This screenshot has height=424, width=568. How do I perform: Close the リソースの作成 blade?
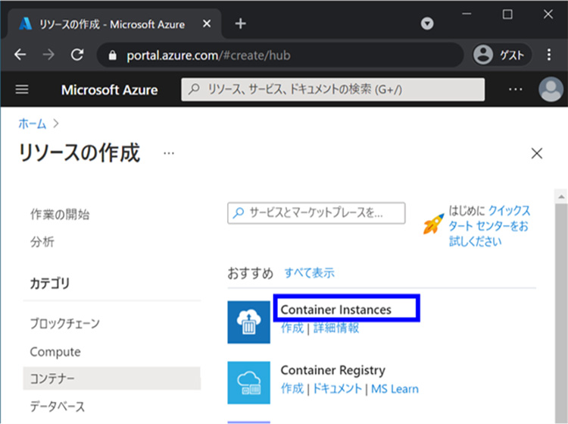(x=537, y=153)
